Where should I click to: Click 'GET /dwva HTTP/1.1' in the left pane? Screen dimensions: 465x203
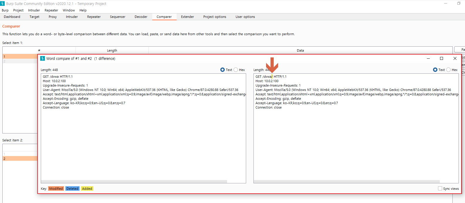58,77
